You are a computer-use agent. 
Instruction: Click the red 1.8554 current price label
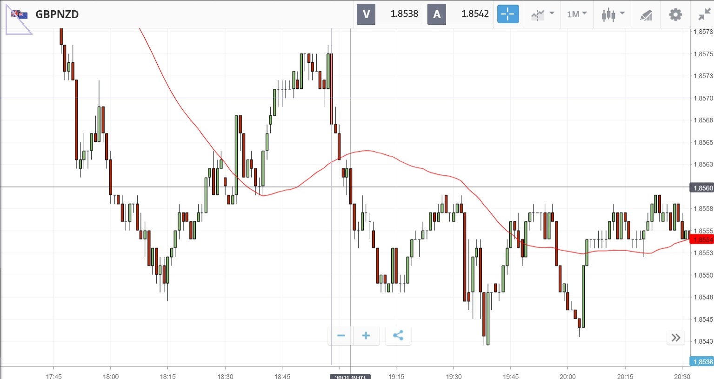(702, 240)
